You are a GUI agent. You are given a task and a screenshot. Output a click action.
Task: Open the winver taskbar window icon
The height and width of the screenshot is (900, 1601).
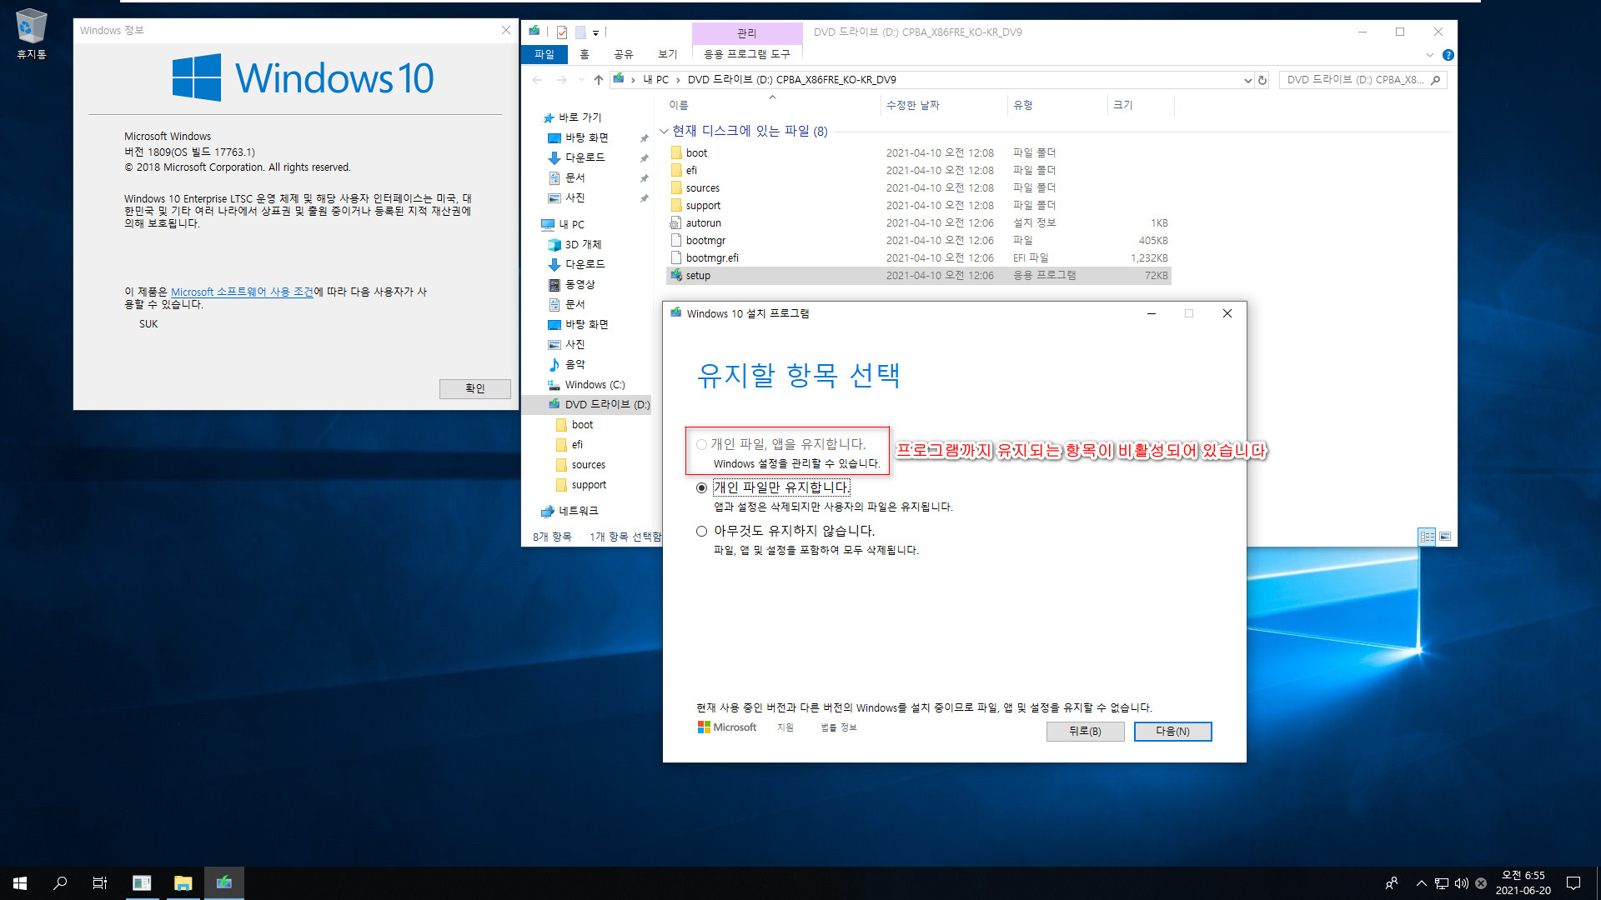142,883
